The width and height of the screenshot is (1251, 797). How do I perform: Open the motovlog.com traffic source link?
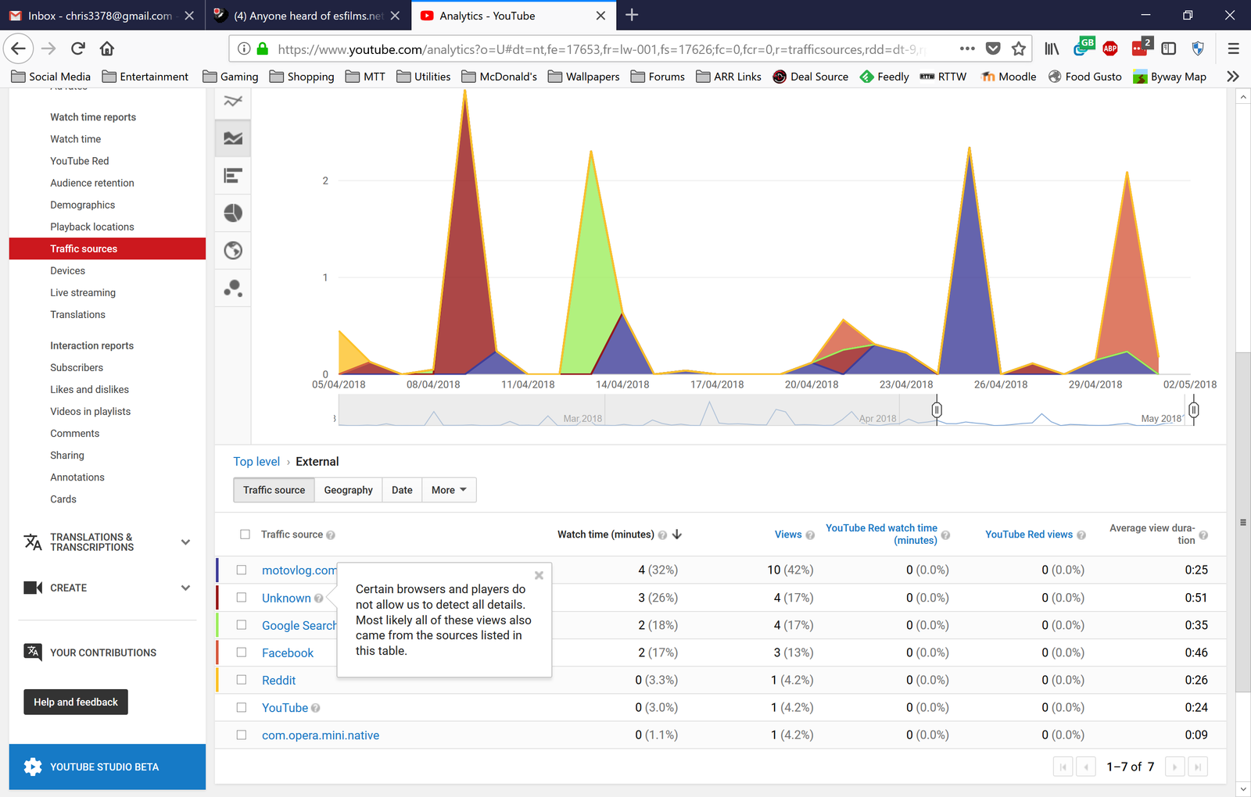pyautogui.click(x=299, y=570)
